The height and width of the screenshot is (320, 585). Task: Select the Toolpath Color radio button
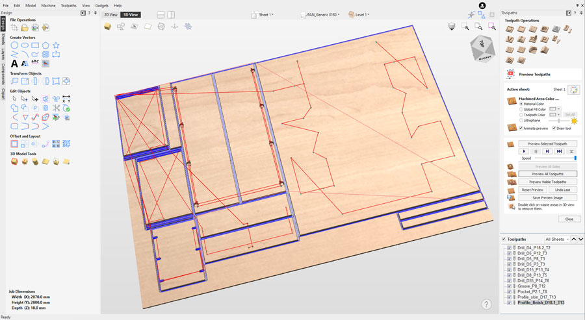click(x=521, y=115)
